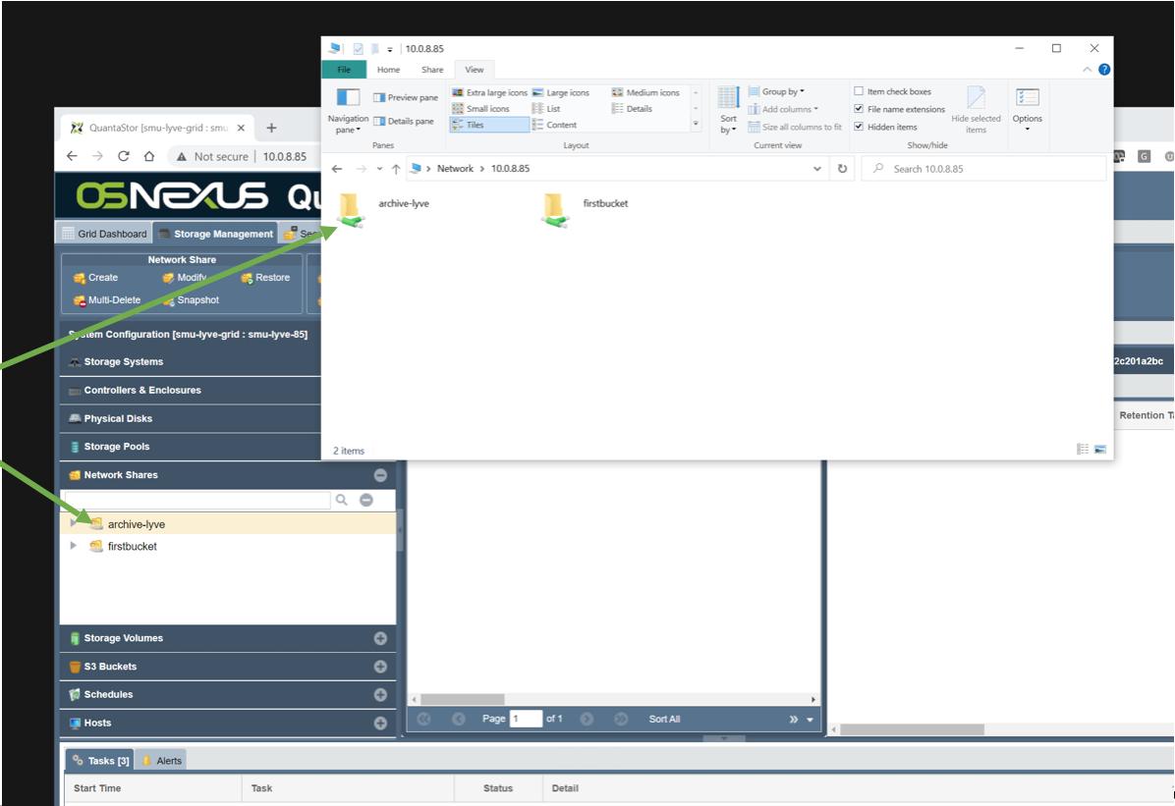Uncheck File name extensions checkbox
Viewport: 1175px width, 806px height.
click(860, 109)
